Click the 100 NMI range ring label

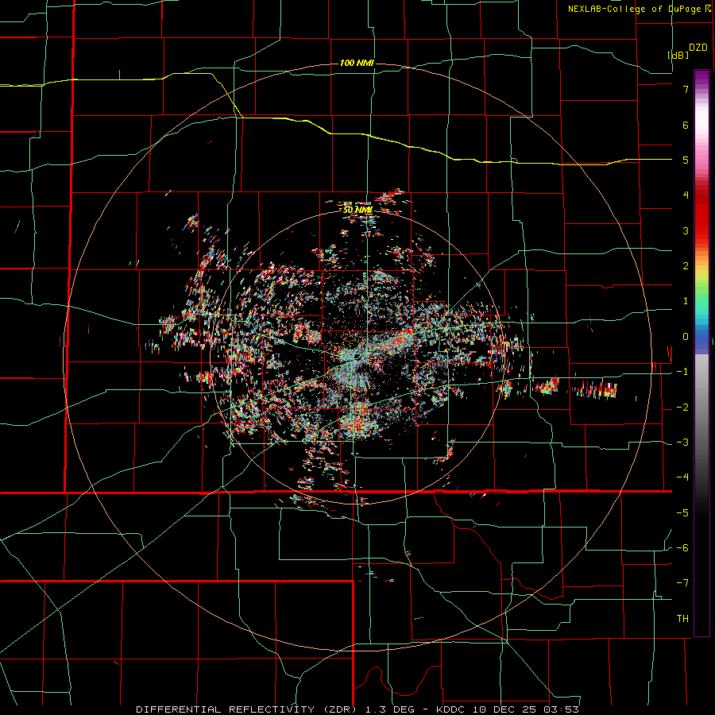pyautogui.click(x=357, y=63)
